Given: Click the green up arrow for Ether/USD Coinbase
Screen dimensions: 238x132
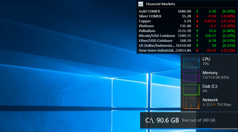Looking at the screenshot, I should point(197,41).
